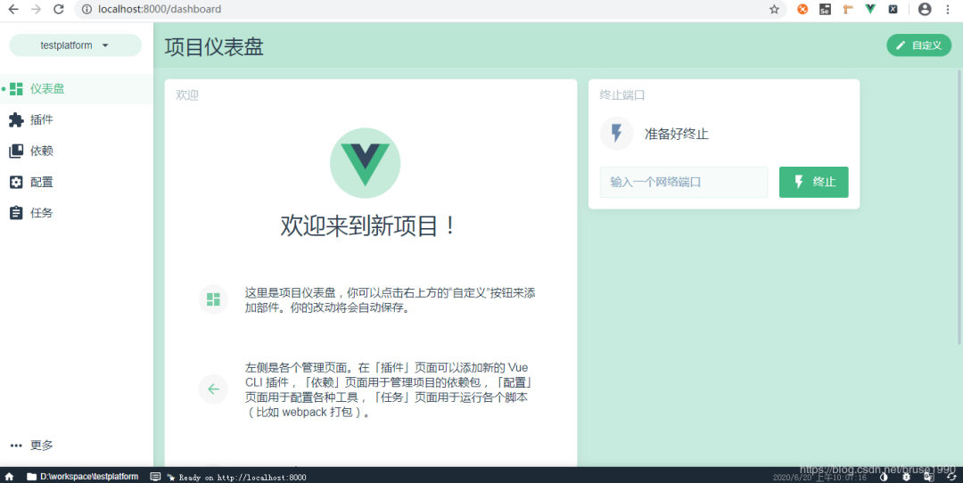Open the Selenium IDE extension icon

pos(825,9)
